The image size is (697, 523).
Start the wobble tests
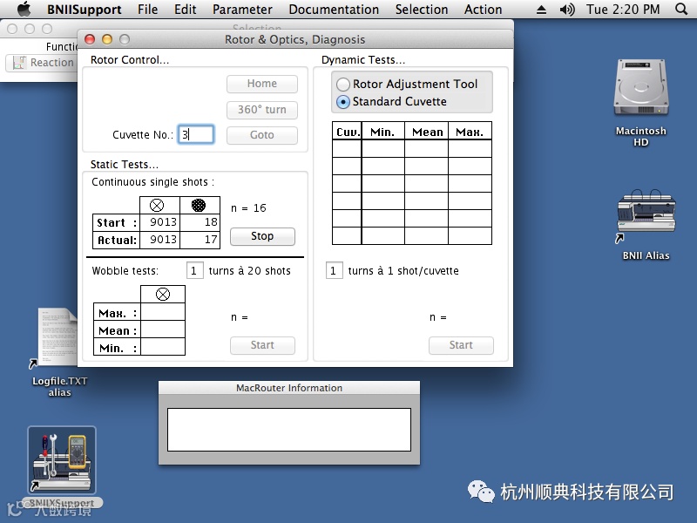262,345
